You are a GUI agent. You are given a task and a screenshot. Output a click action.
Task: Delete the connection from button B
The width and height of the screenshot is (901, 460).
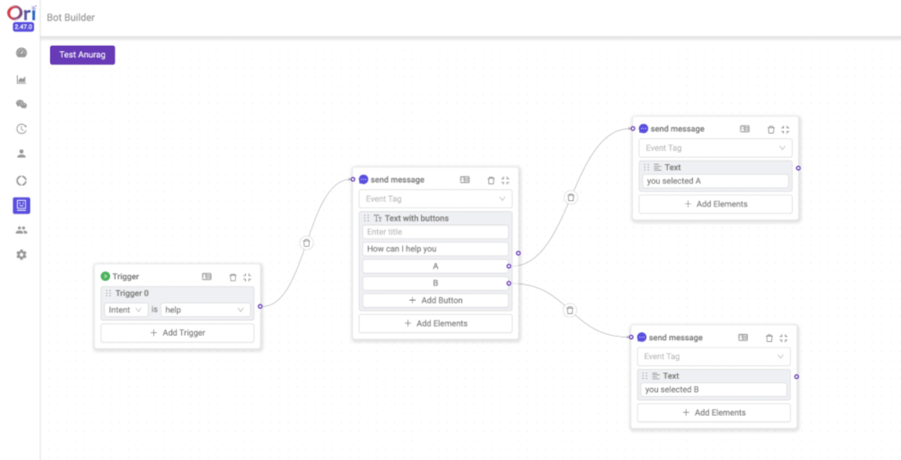click(570, 310)
